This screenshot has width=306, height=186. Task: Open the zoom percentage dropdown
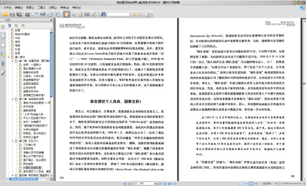point(276,183)
